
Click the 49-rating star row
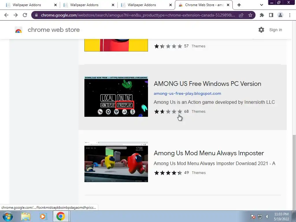pyautogui.click(x=168, y=173)
